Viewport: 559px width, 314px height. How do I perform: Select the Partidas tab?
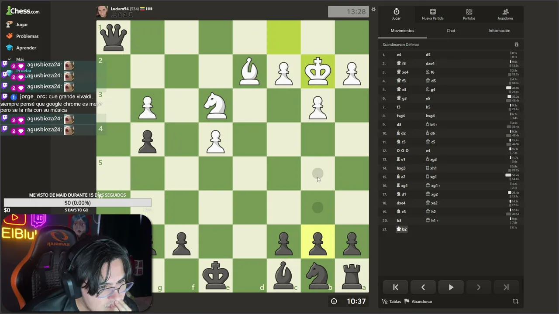click(x=469, y=14)
